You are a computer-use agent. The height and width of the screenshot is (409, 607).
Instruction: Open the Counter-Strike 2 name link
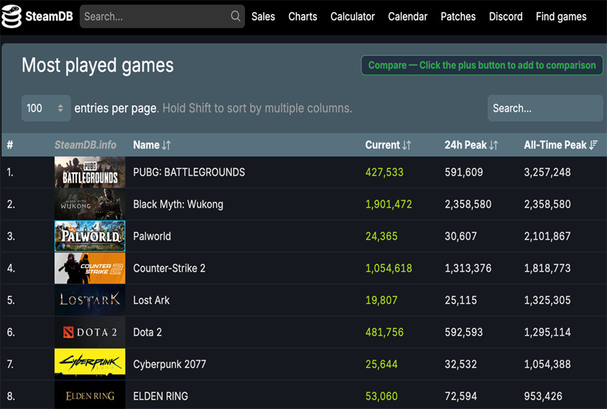[169, 268]
